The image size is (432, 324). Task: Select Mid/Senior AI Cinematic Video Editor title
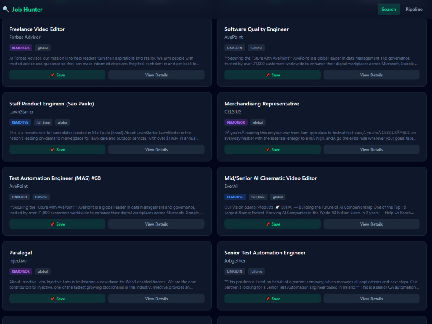point(270,178)
